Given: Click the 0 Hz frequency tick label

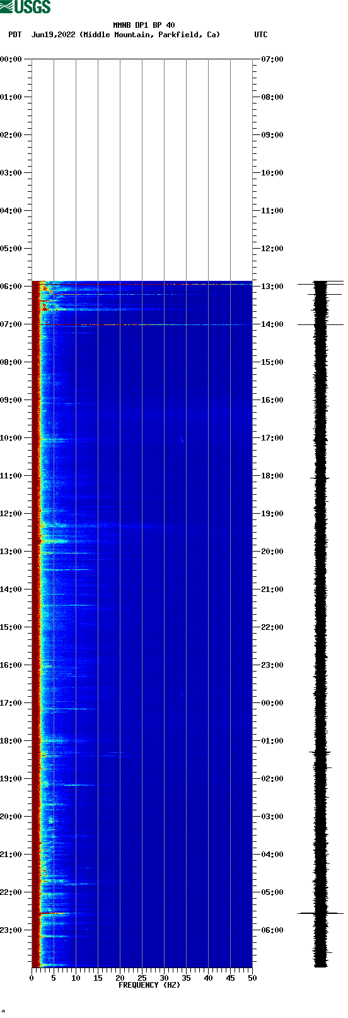Looking at the screenshot, I should point(32,978).
